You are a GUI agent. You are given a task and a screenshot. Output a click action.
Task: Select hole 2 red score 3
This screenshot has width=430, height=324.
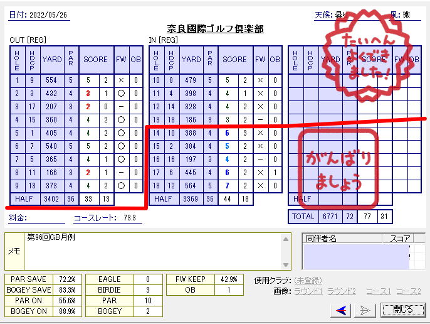tap(88, 94)
